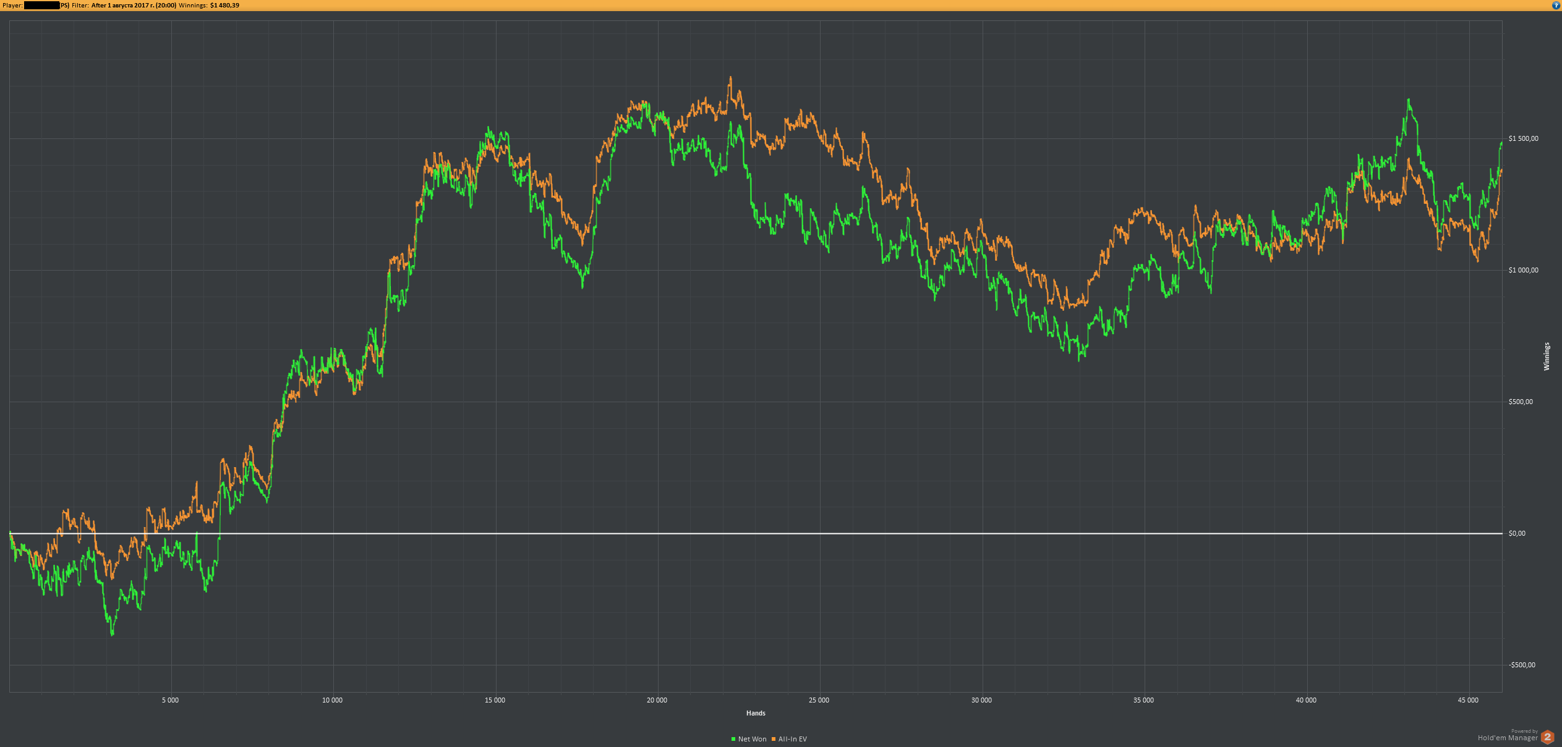Image resolution: width=1562 pixels, height=747 pixels.
Task: Click the $1 500,00 y-axis label
Action: [1523, 138]
